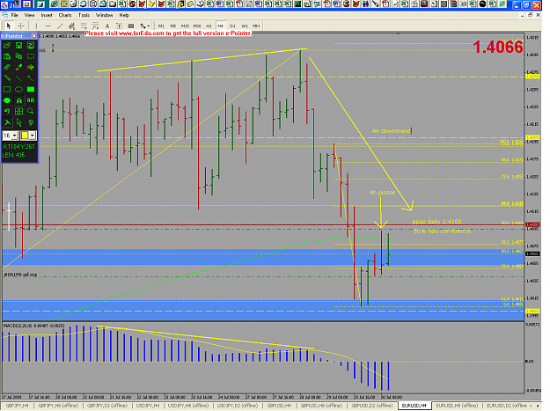
Task: Toggle the H4 timeframe button
Action: point(221,26)
